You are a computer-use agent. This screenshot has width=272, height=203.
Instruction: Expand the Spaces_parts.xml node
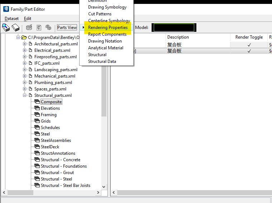(x=24, y=89)
